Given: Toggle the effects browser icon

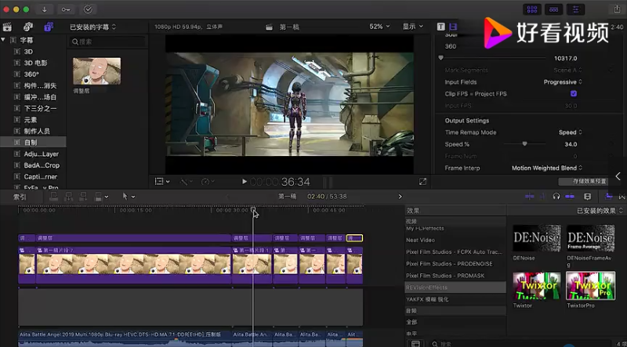Looking at the screenshot, I should (609, 197).
